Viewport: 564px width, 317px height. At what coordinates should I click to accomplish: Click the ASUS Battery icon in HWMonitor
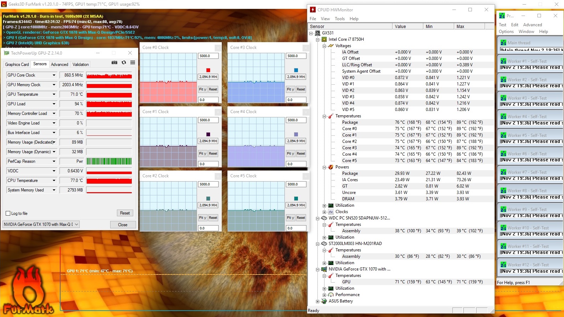pyautogui.click(x=324, y=301)
